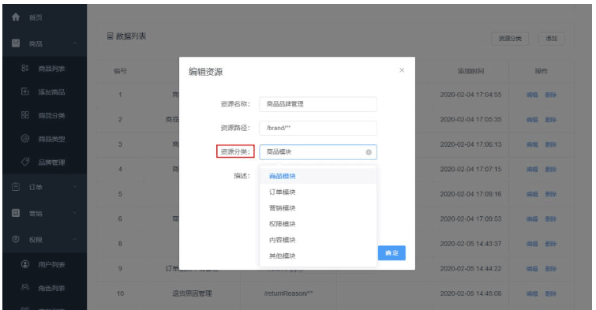Choose 内容模块 from the dropdown list
596x310 pixels.
pyautogui.click(x=318, y=240)
